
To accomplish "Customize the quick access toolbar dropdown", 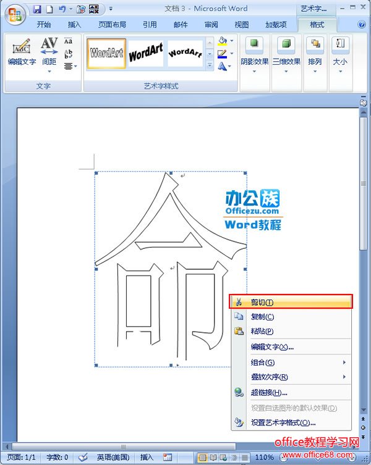I will pyautogui.click(x=111, y=9).
